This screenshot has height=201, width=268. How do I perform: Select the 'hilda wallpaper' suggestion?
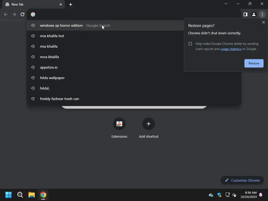pyautogui.click(x=134, y=78)
